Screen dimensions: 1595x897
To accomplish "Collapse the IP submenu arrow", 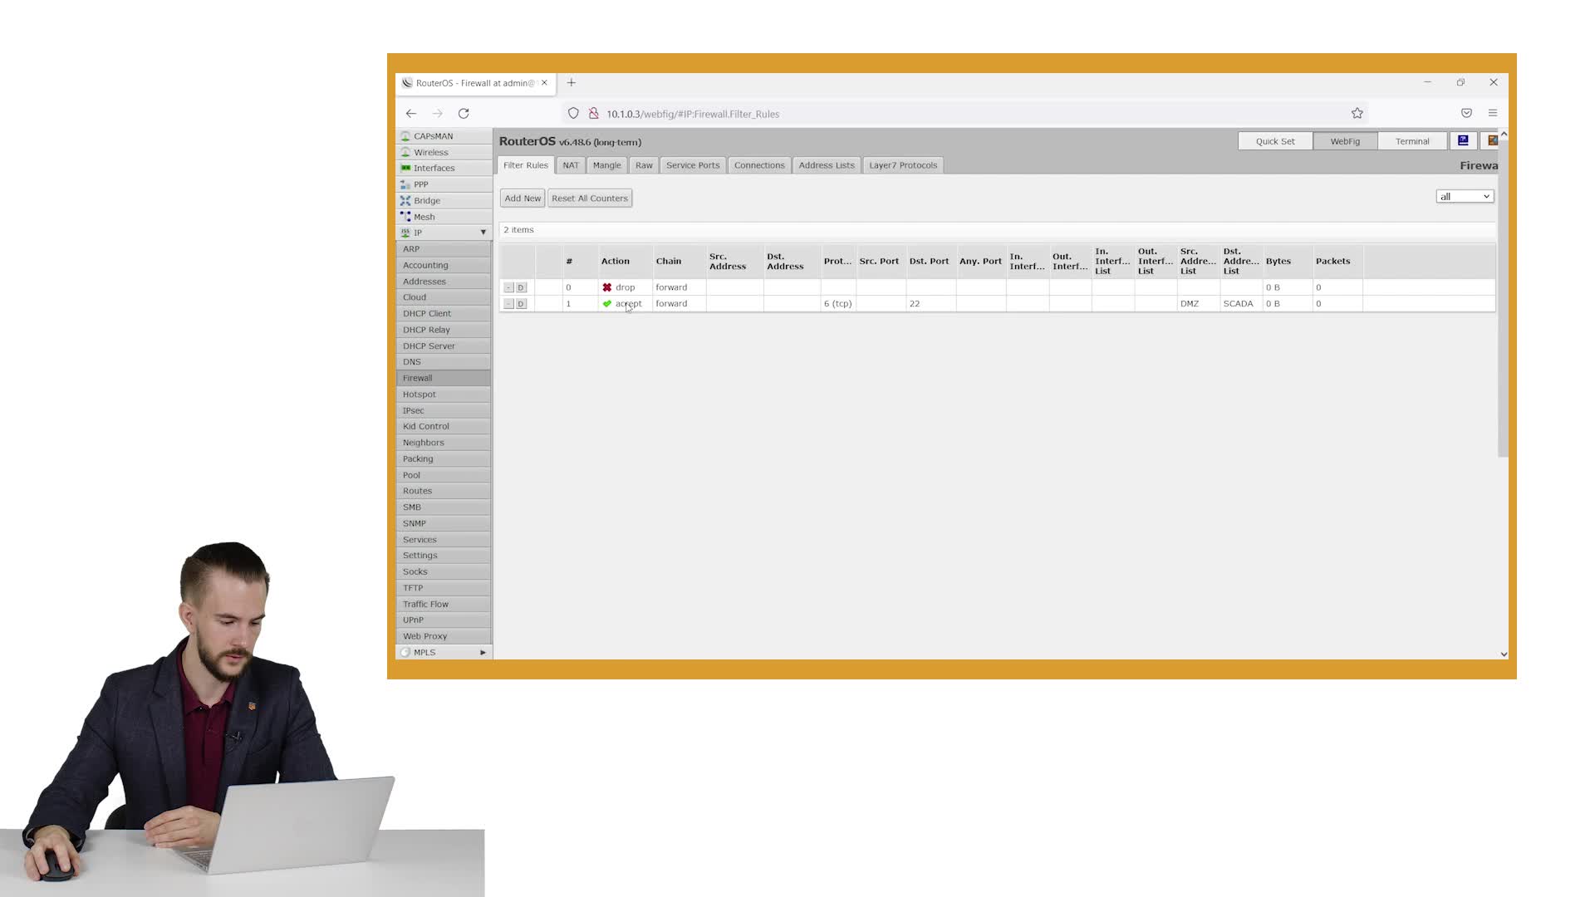I will [483, 233].
